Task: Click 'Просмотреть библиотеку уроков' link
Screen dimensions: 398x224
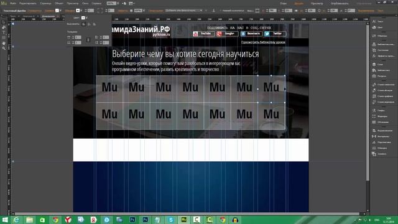Action: point(263,42)
